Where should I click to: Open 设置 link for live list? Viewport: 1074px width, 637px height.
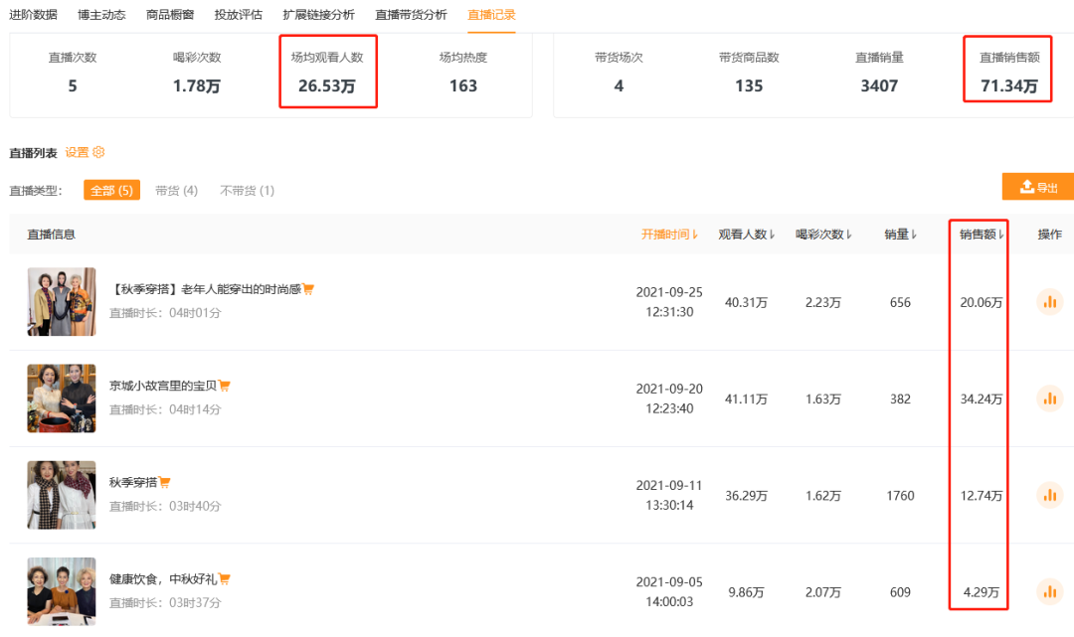pyautogui.click(x=77, y=152)
